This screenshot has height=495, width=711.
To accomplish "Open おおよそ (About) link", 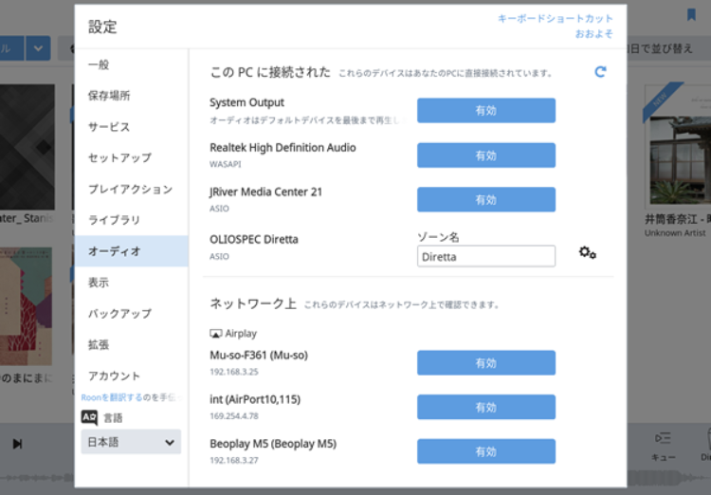I will [594, 33].
